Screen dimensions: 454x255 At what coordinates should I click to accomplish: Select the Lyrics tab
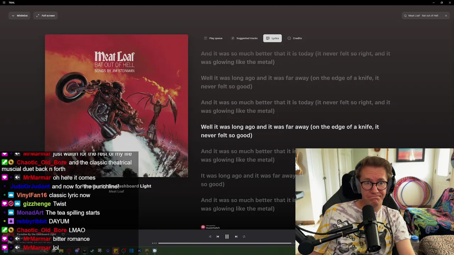[x=272, y=38]
